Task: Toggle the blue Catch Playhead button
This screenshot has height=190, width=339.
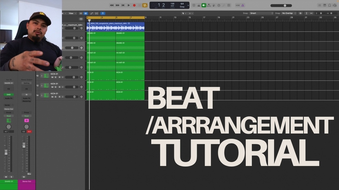Action: coord(103,13)
